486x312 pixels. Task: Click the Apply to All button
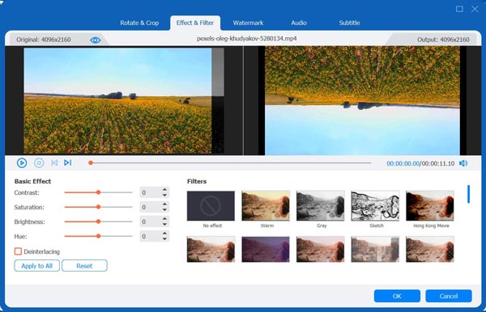coord(37,266)
